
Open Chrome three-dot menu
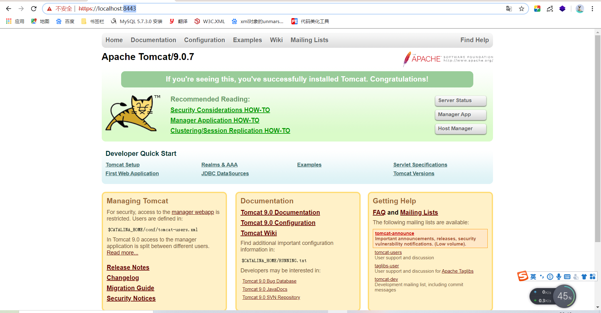pos(592,9)
